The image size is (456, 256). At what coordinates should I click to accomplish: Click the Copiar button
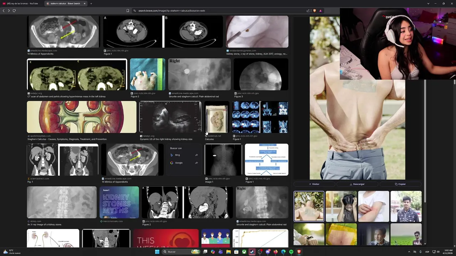click(400, 184)
